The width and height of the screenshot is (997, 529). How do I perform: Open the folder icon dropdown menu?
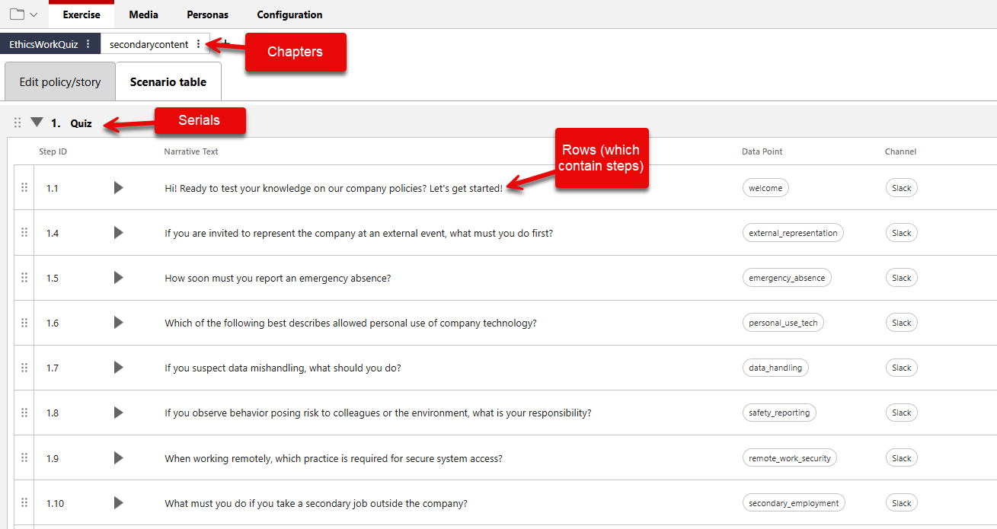24,14
